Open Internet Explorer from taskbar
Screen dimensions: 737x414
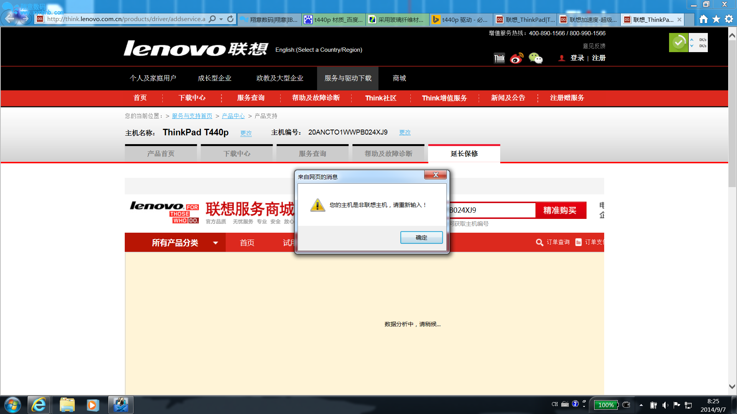click(39, 405)
